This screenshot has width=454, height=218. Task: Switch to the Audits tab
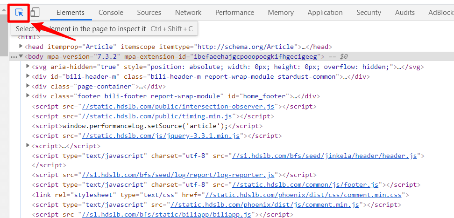[x=405, y=13]
